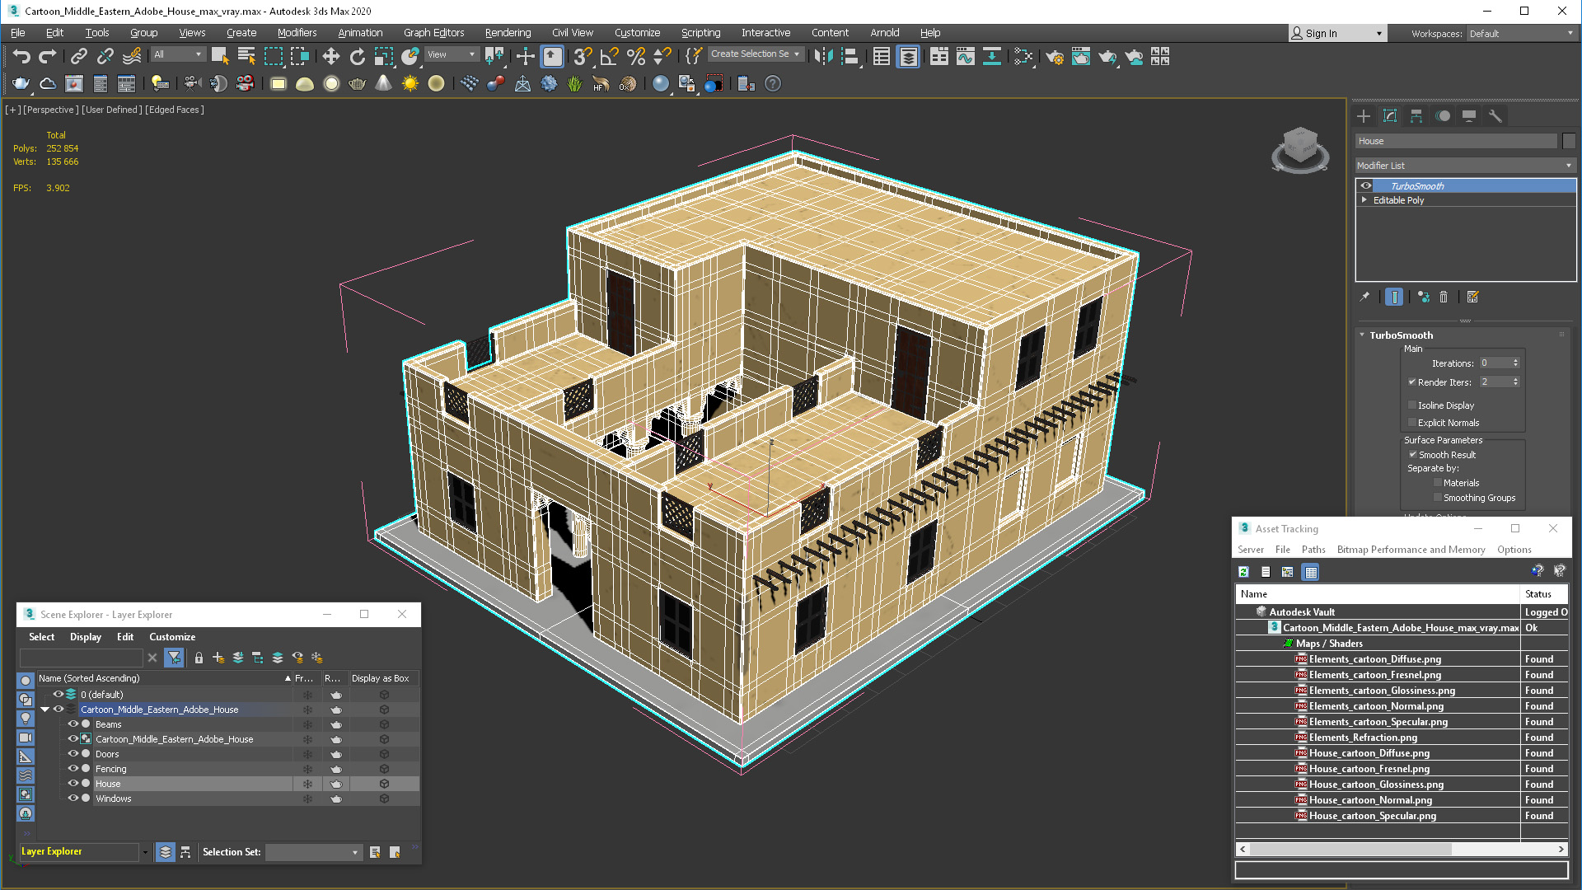Viewport: 1582px width, 890px height.
Task: Expand the Editable Poly modifier entry
Action: (x=1364, y=200)
